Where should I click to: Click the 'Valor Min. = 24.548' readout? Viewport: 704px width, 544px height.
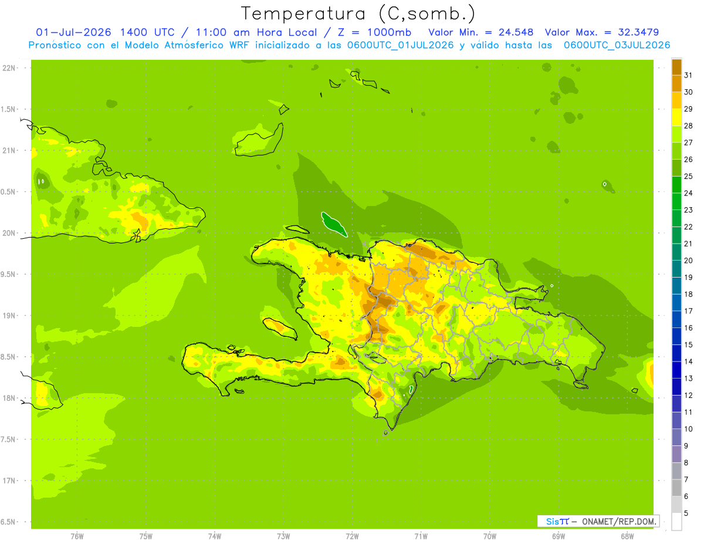pyautogui.click(x=481, y=32)
